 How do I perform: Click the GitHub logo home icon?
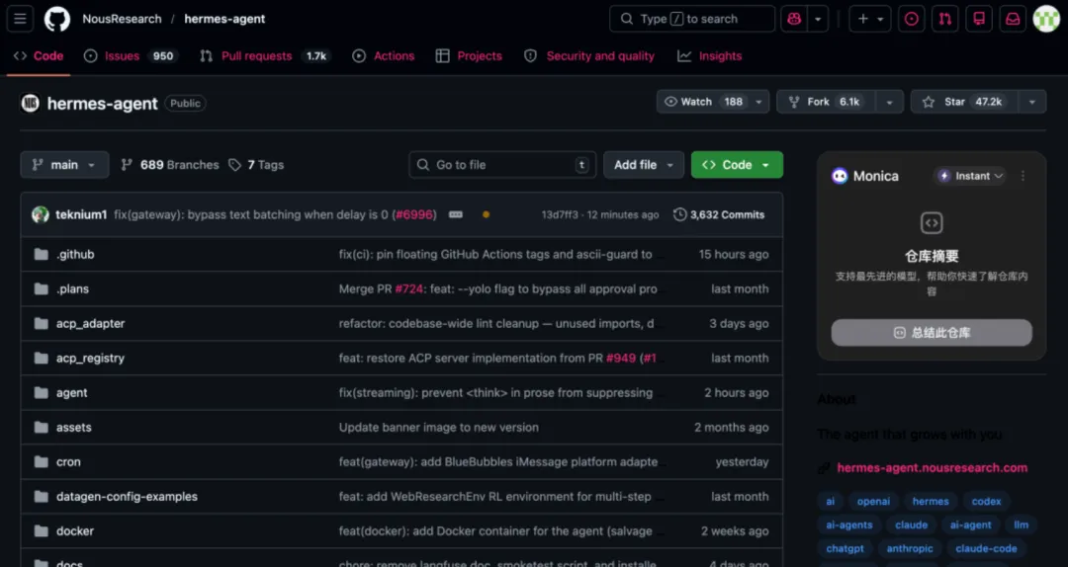pyautogui.click(x=57, y=19)
